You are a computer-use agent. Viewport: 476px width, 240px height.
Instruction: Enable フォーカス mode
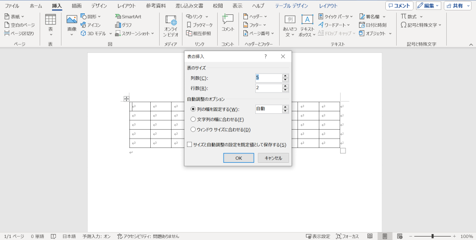point(347,237)
